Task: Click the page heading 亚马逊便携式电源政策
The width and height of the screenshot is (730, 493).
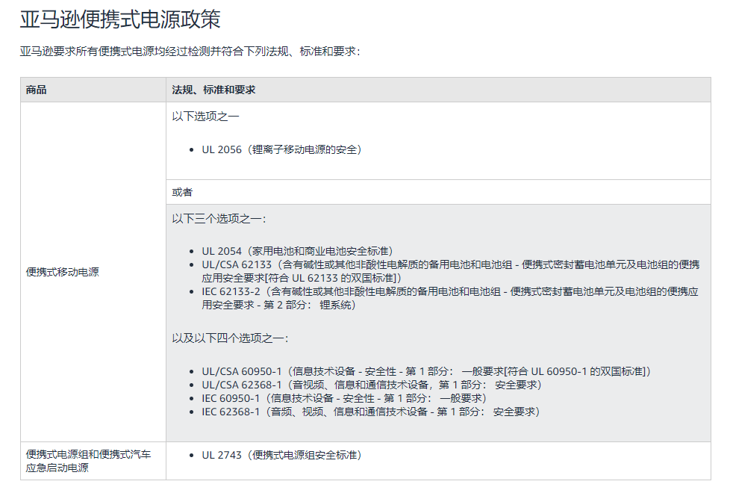Action: pos(120,19)
